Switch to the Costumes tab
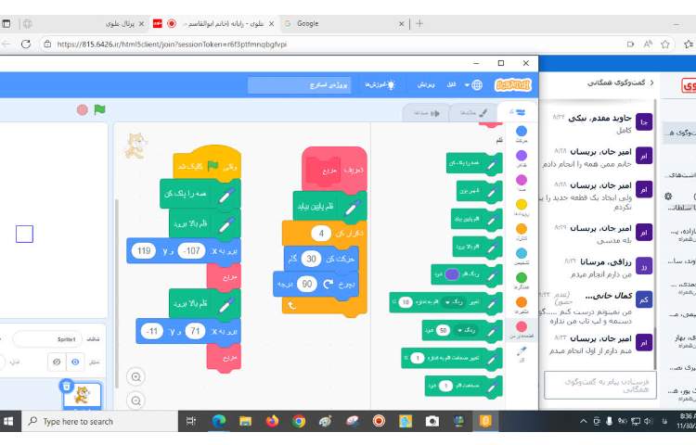Viewport: 696px width, 445px height. (462, 112)
